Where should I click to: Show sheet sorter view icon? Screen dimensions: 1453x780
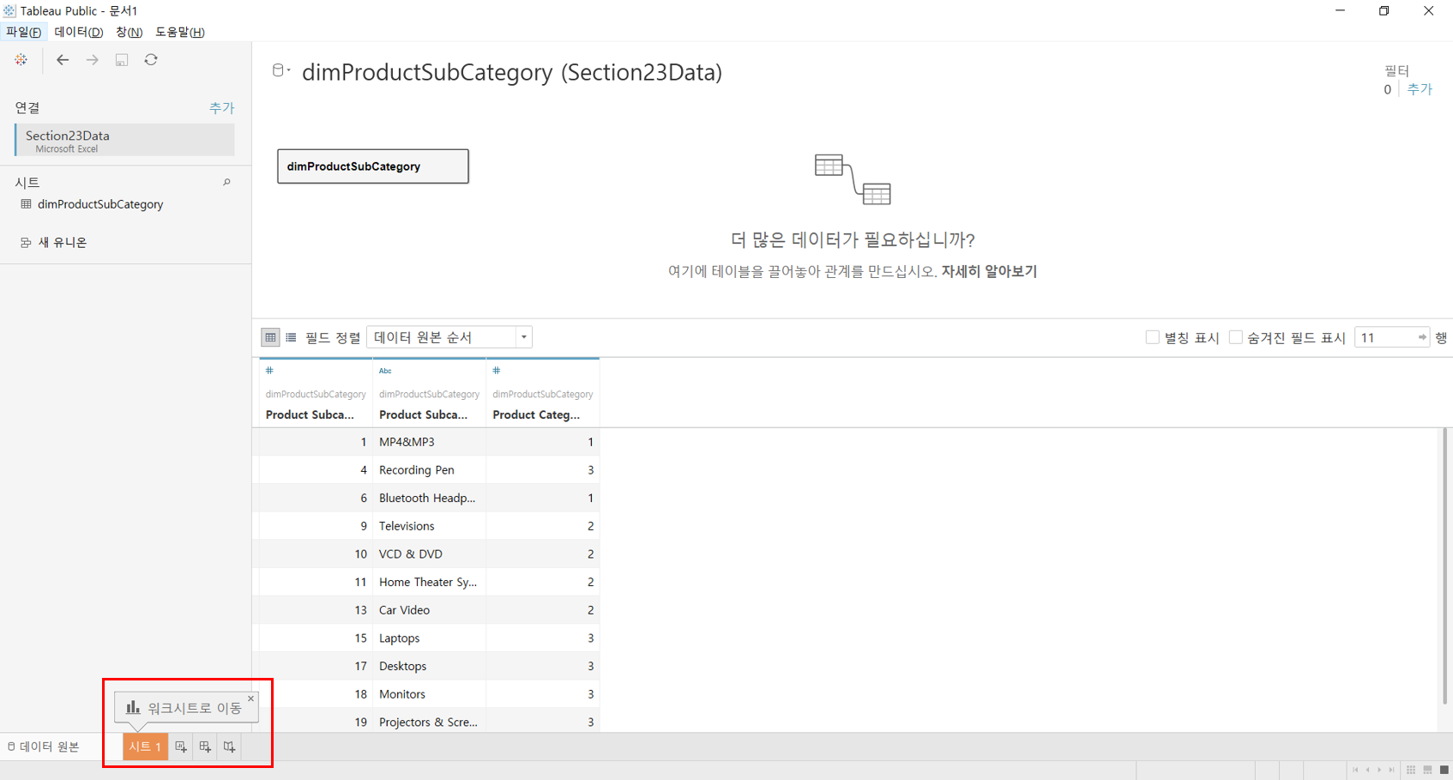(x=1411, y=771)
